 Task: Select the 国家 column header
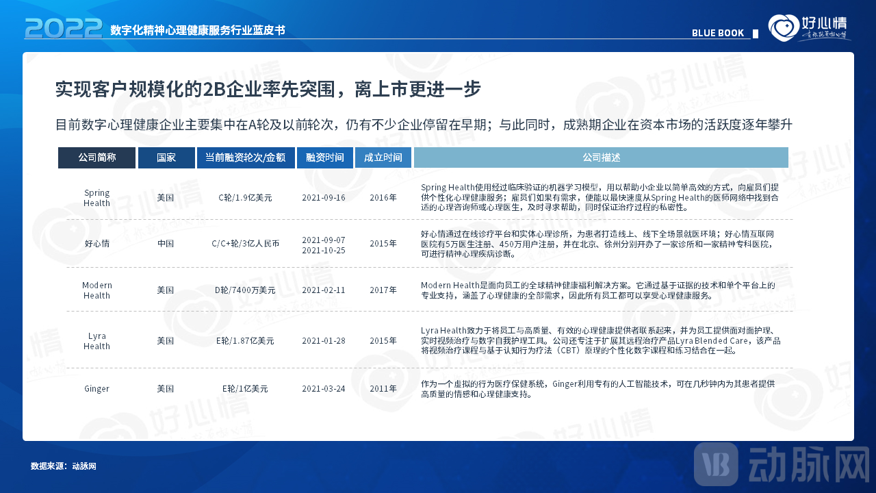(x=166, y=157)
